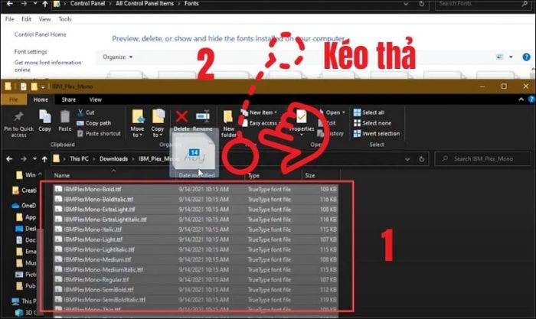Screen dimensions: 536x319
Task: Open view options dropdown in Fonts window
Action: tap(511, 57)
